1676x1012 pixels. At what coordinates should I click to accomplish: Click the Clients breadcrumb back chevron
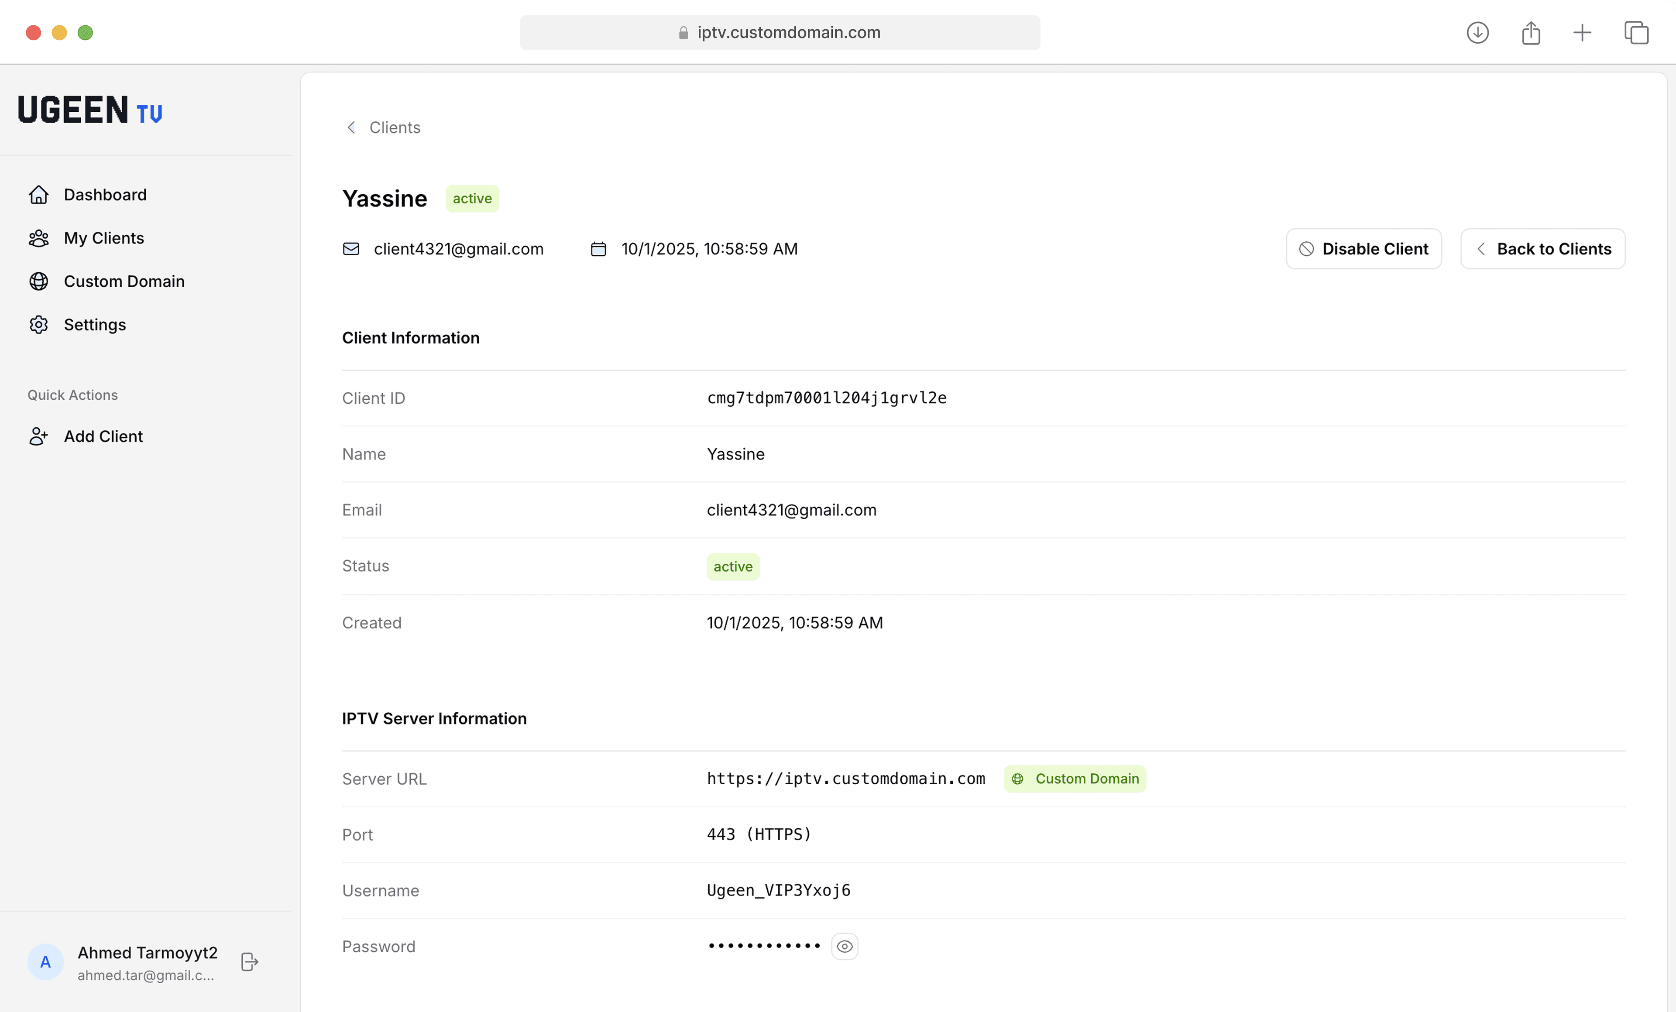[351, 127]
